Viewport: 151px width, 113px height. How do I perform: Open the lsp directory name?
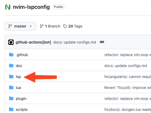[x=18, y=77]
